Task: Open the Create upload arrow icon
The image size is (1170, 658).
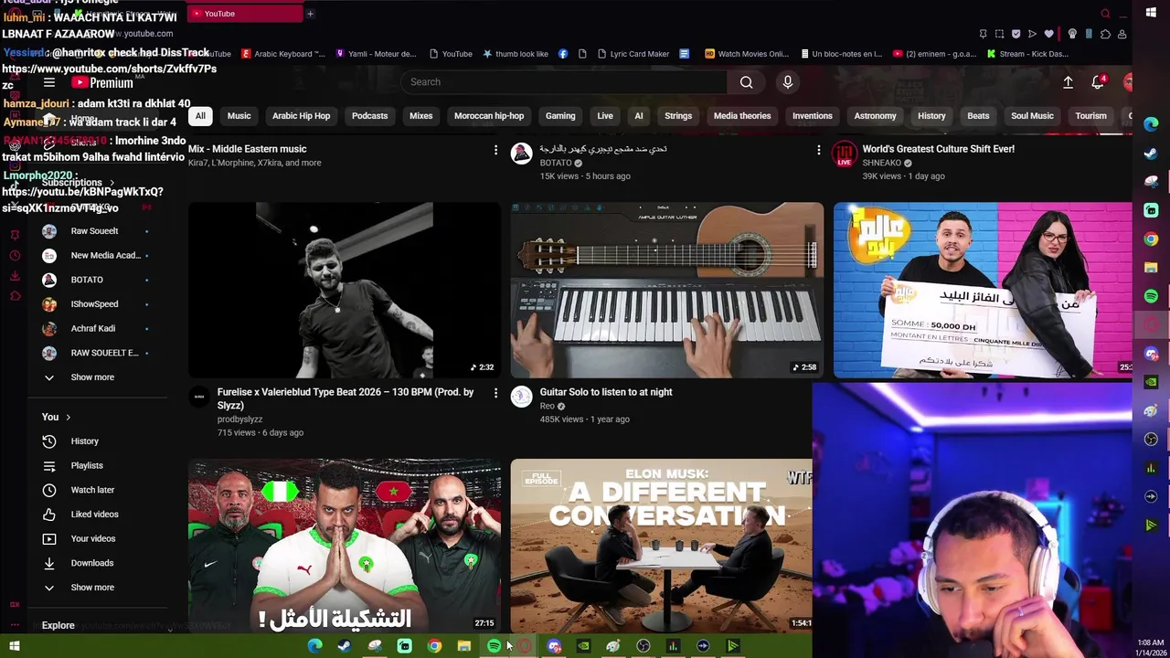Action: (1068, 82)
